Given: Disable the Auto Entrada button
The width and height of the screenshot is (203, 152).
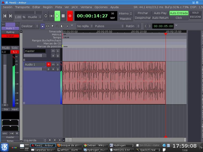Looking at the screenshot, I should coord(179,13).
